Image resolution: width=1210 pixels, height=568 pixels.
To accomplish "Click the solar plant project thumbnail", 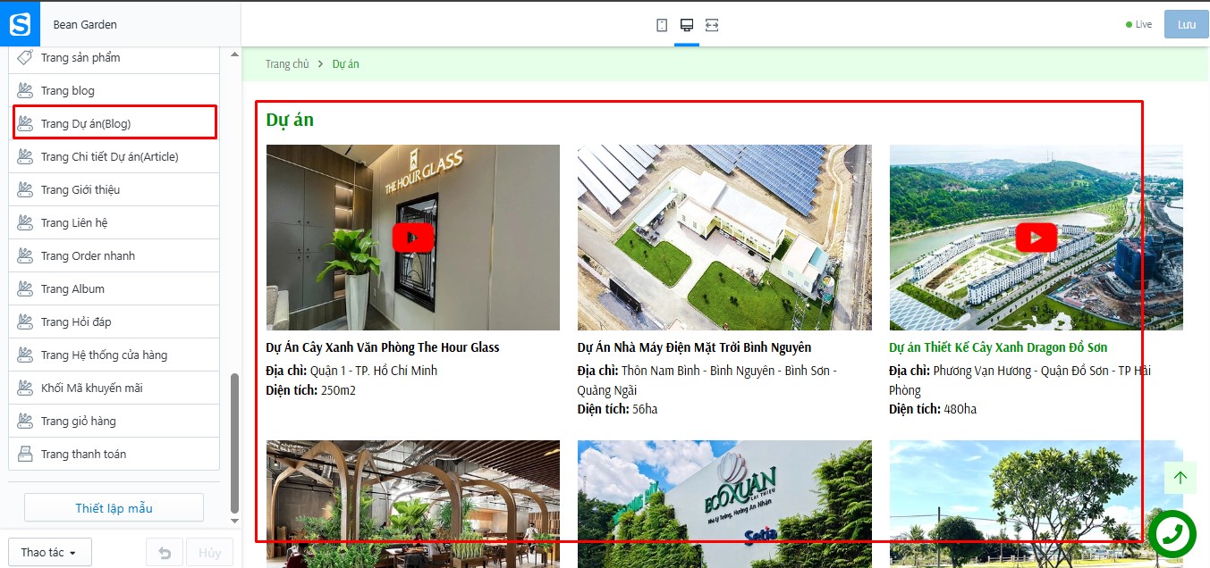I will (x=724, y=238).
